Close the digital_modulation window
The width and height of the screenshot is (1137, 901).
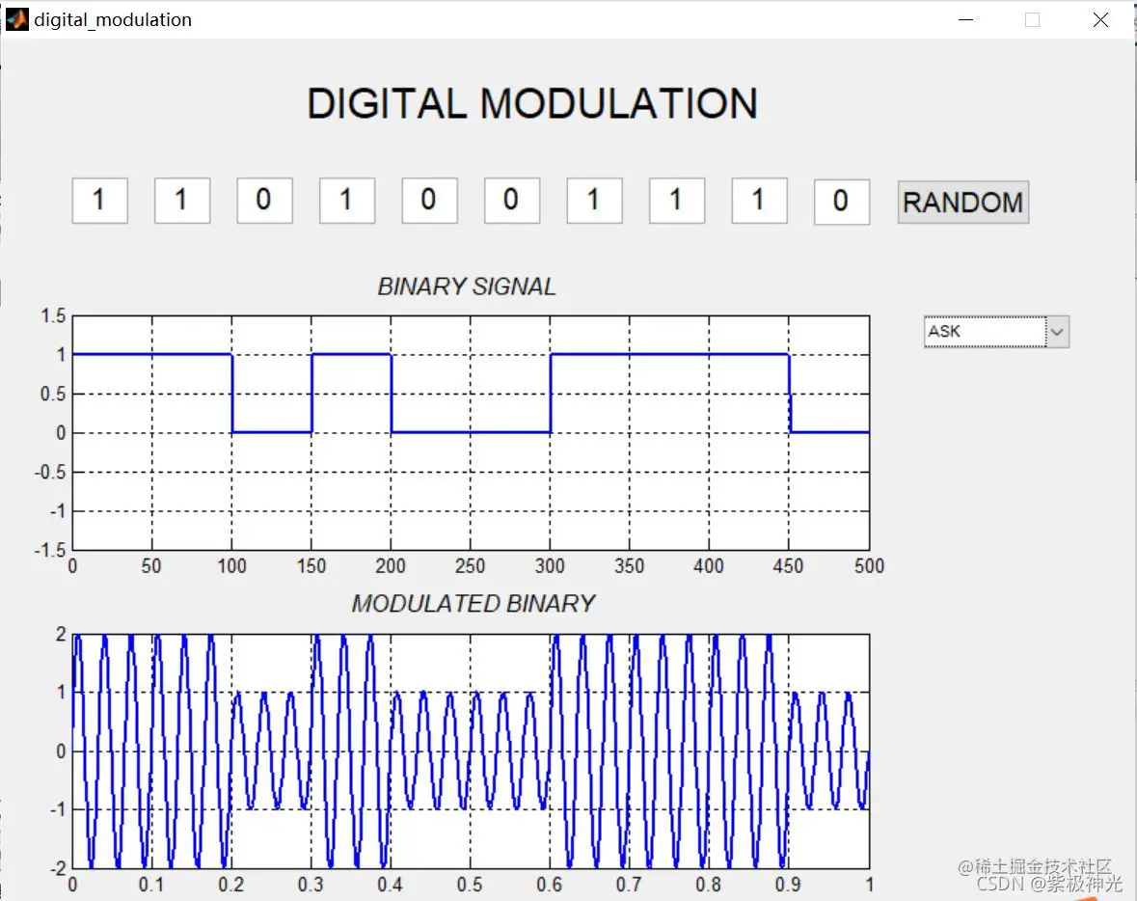coord(1100,19)
